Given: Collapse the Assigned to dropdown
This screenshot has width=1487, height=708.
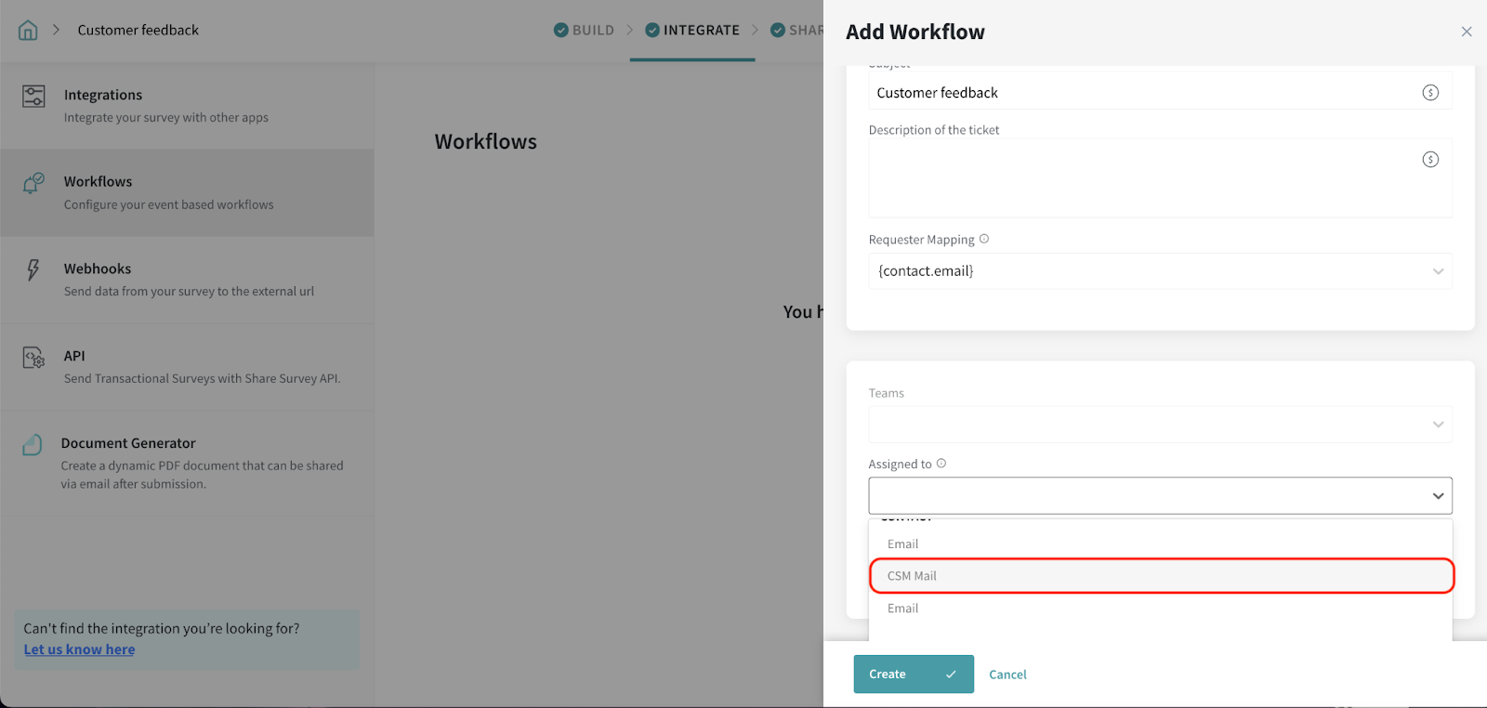Looking at the screenshot, I should click(1438, 496).
